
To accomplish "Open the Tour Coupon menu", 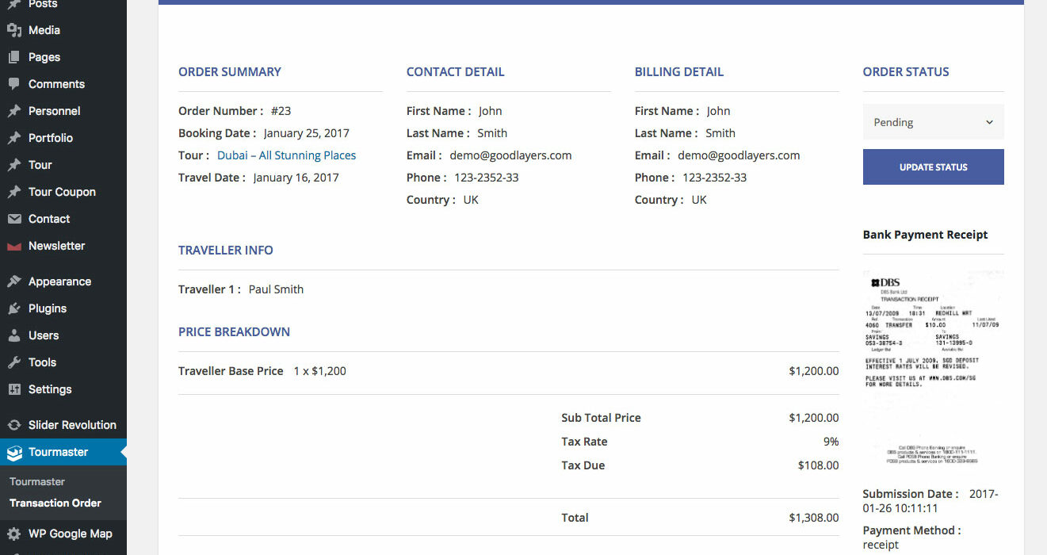I will (62, 192).
